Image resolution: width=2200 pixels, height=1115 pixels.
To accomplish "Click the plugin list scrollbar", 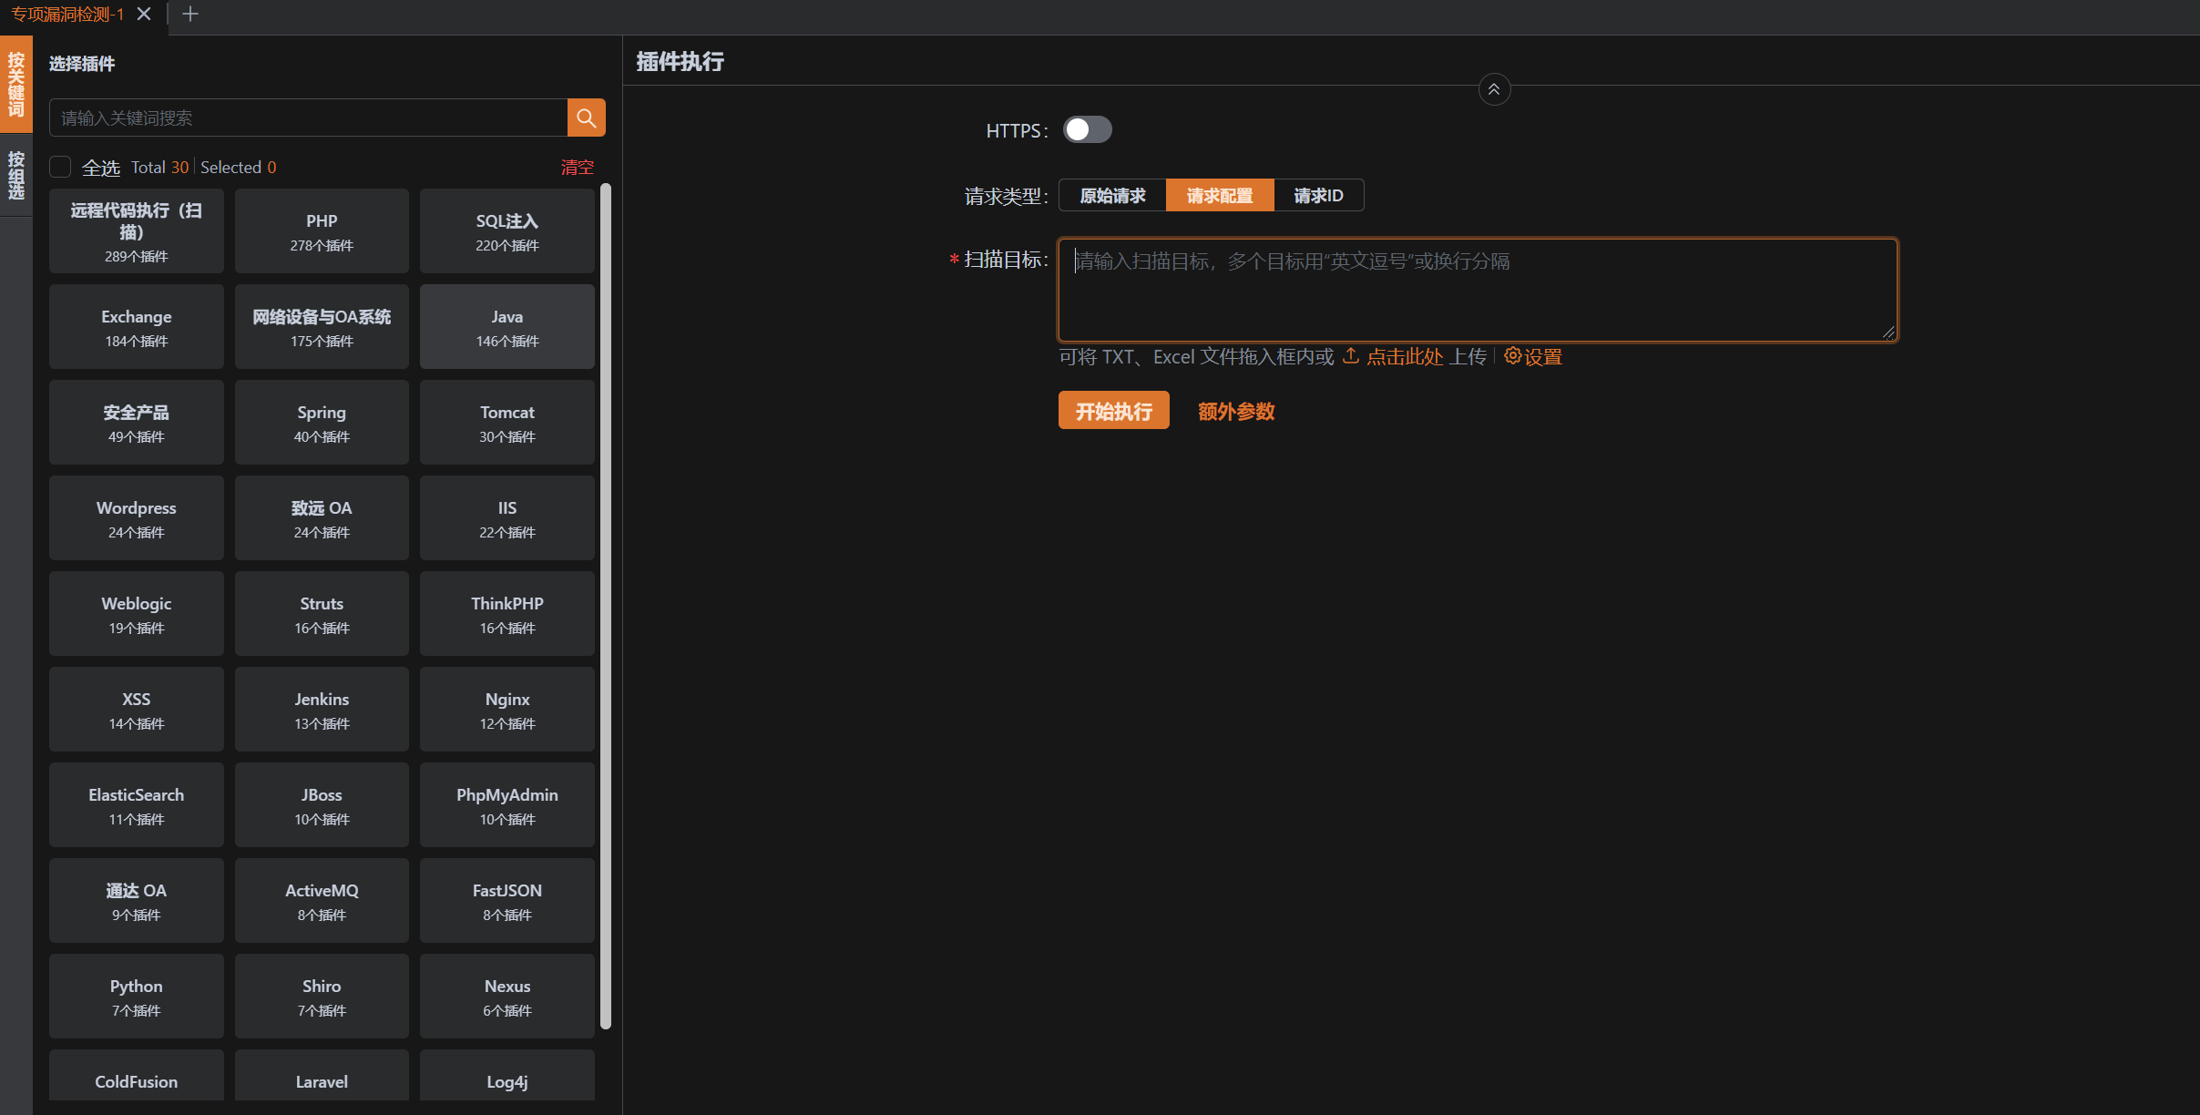I will [x=605, y=606].
